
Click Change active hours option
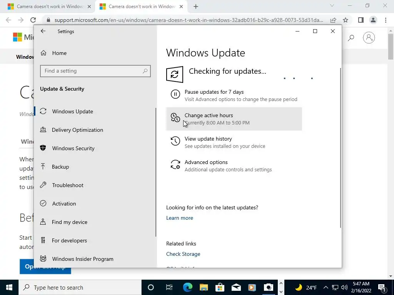coord(234,119)
